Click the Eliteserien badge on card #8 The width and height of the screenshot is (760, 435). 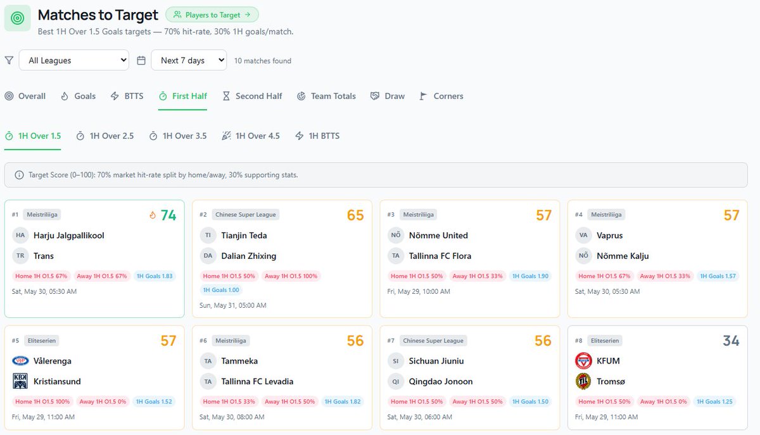click(604, 341)
